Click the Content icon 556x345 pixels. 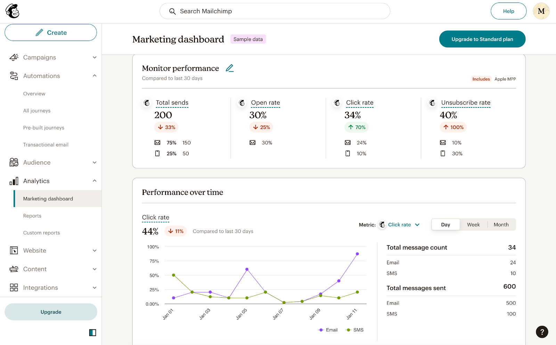coord(14,269)
